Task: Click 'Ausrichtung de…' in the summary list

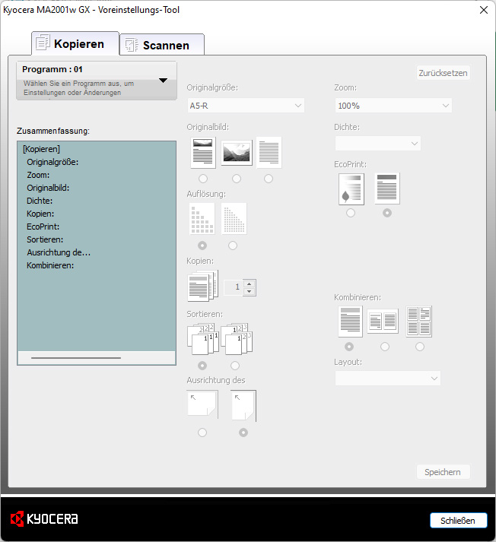Action: click(x=59, y=252)
